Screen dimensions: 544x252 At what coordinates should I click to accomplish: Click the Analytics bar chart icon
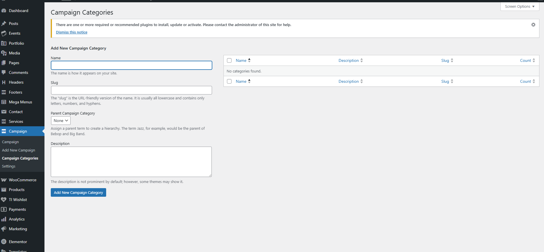[4, 219]
